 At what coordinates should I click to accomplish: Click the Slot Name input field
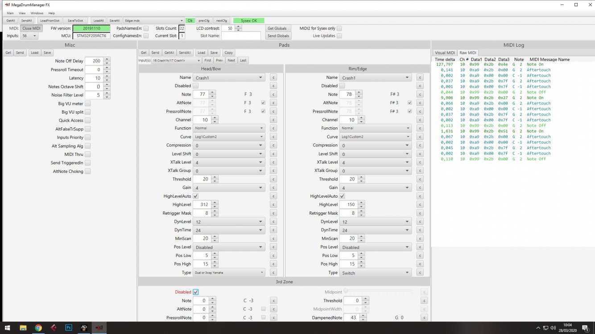tap(241, 36)
